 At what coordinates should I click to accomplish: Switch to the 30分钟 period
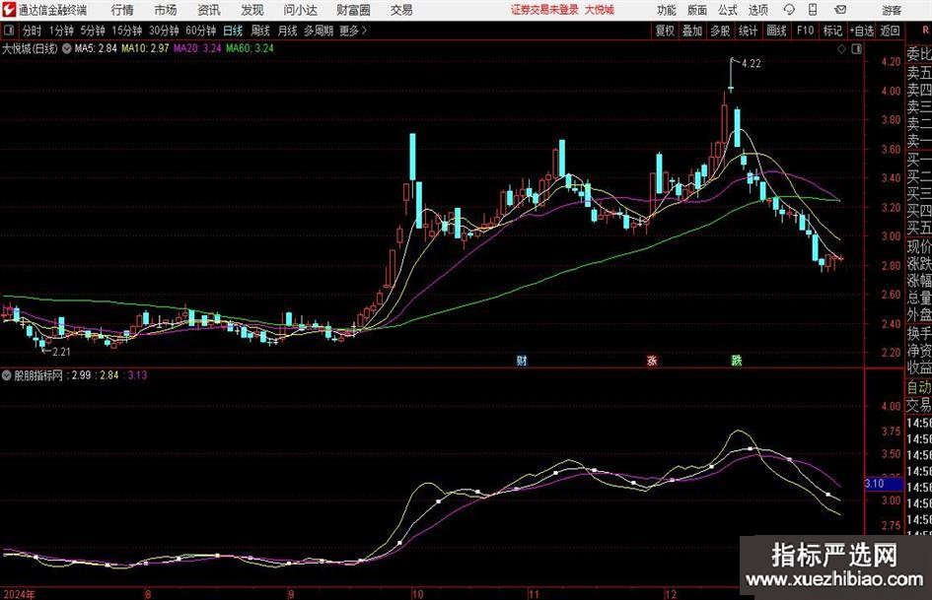coord(164,31)
